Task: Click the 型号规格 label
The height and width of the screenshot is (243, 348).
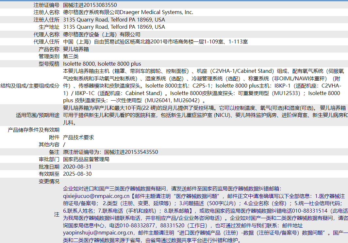Action: 49,64
